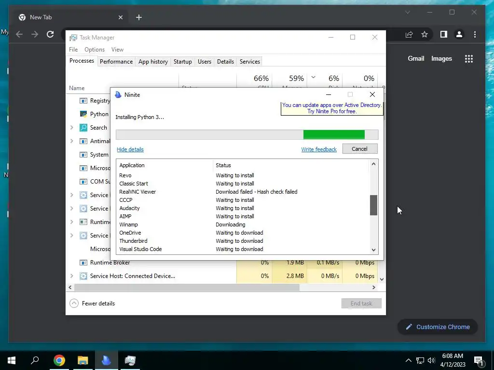Click the Ninite installation progress bar
Screen dimensions: 494x370
pyautogui.click(x=247, y=135)
